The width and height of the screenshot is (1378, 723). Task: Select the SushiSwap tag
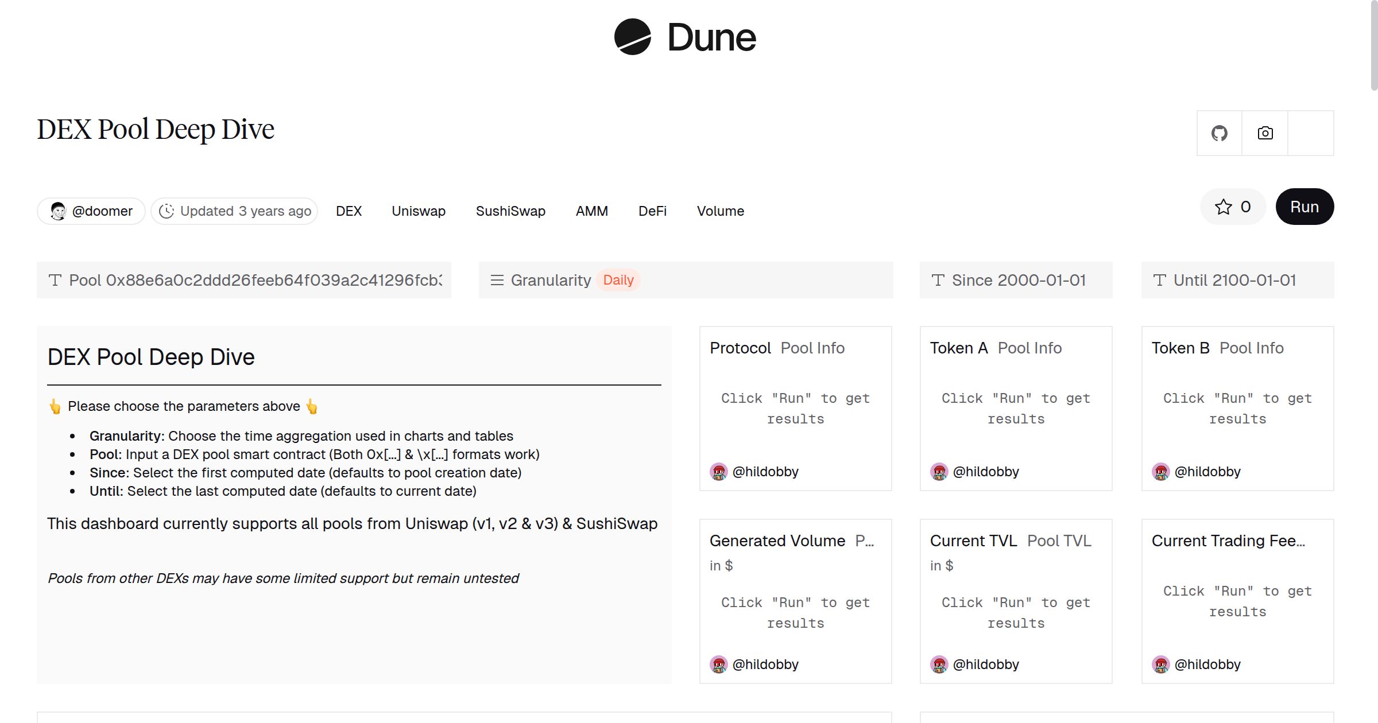510,211
